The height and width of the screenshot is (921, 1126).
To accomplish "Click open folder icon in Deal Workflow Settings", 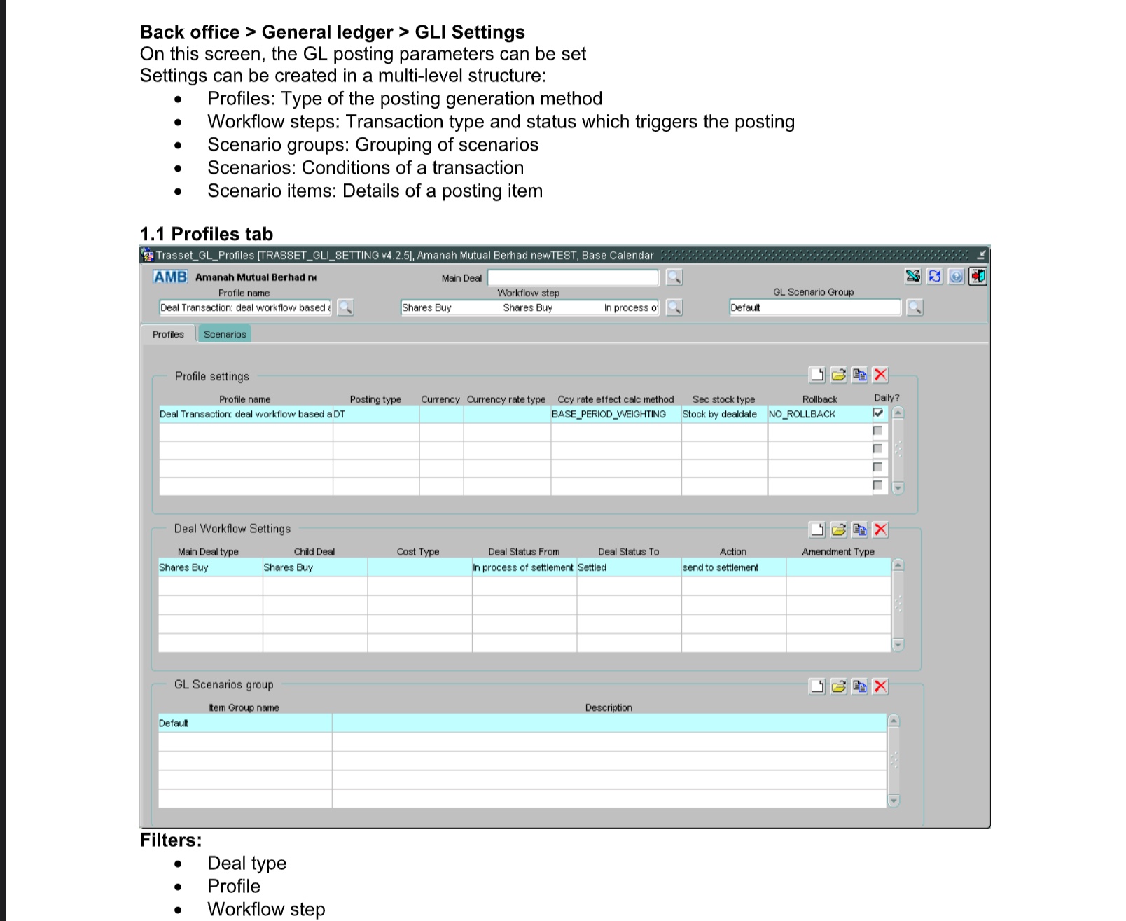I will [839, 529].
